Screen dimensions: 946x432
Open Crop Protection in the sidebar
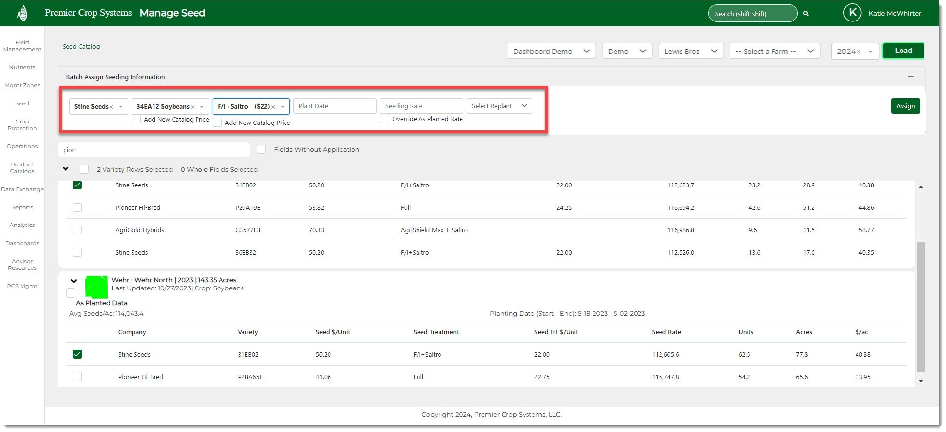point(22,125)
